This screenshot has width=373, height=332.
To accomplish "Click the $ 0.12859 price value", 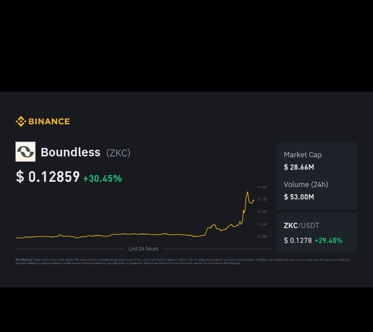I will [48, 177].
